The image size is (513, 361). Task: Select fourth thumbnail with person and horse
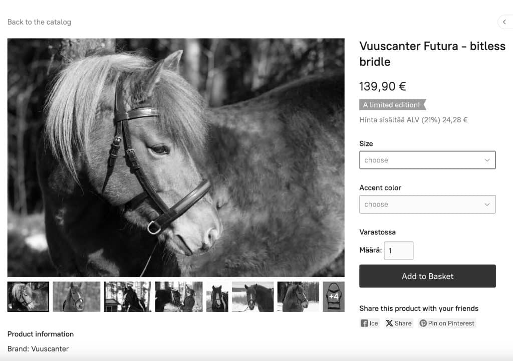[x=179, y=296]
